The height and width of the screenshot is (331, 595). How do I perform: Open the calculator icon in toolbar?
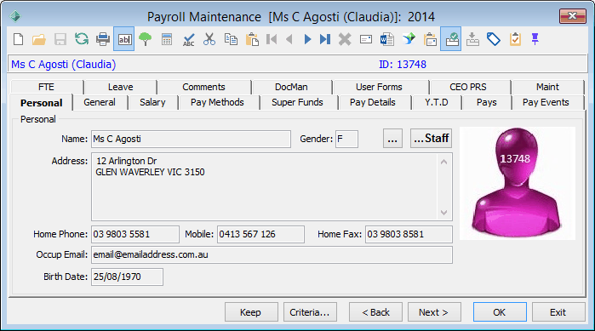tap(167, 39)
